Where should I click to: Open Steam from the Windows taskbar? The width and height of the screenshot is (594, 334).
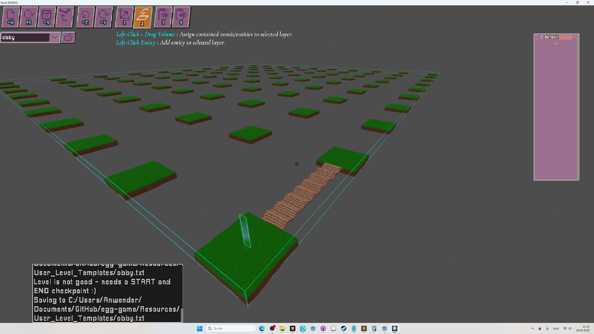pyautogui.click(x=343, y=328)
